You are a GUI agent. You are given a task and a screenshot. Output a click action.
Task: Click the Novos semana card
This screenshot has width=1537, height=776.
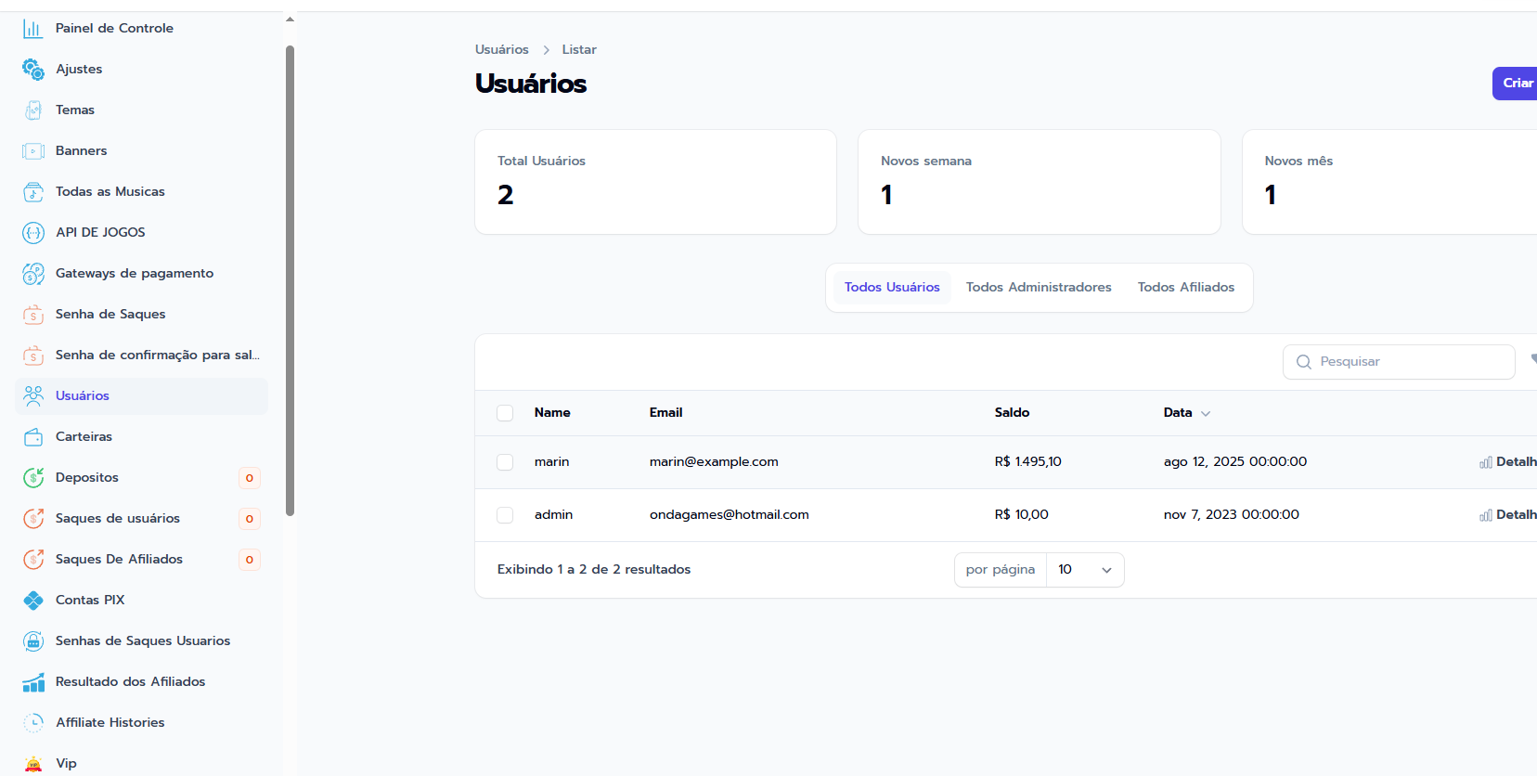(1040, 182)
